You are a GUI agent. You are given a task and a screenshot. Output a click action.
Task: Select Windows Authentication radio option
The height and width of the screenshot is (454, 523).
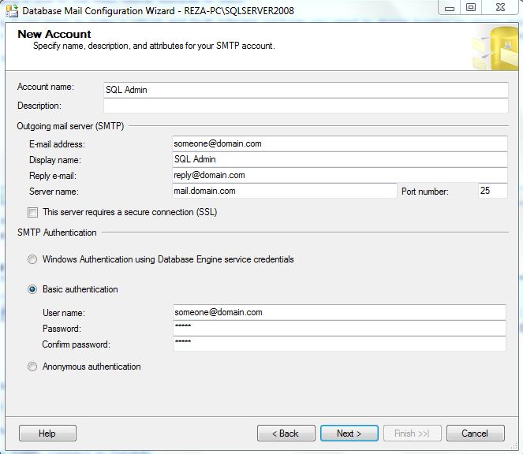[32, 259]
